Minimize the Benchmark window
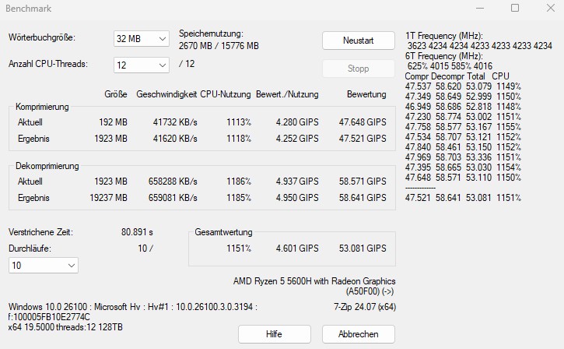The width and height of the screenshot is (564, 349). [x=476, y=8]
